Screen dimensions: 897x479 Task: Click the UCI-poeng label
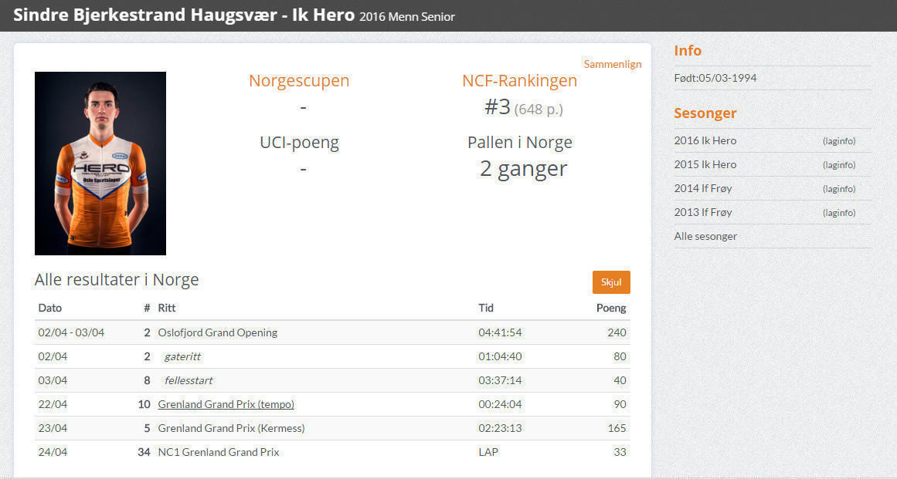coord(299,143)
